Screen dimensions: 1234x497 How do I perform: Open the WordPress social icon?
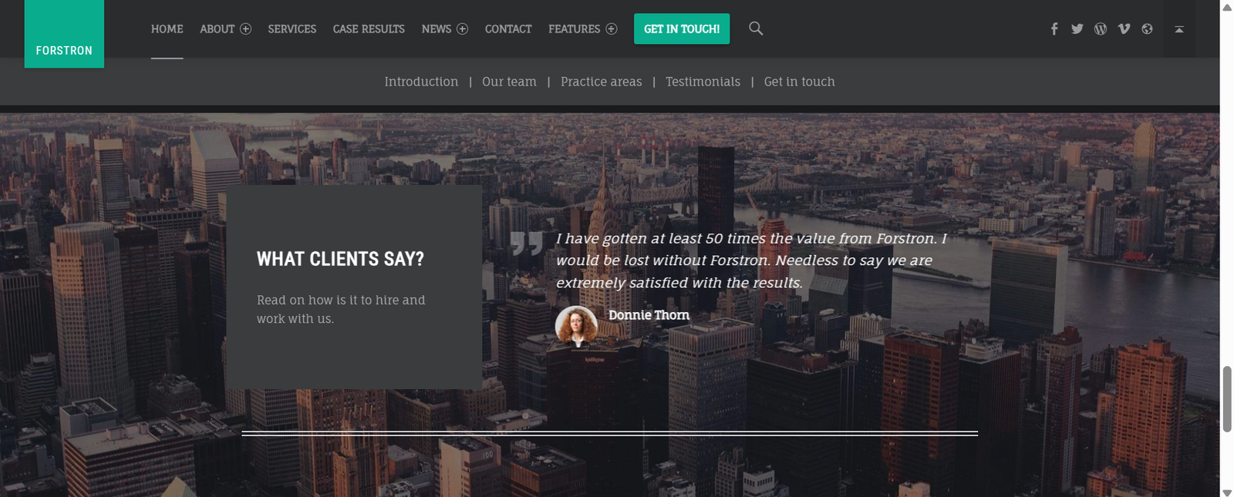point(1101,29)
